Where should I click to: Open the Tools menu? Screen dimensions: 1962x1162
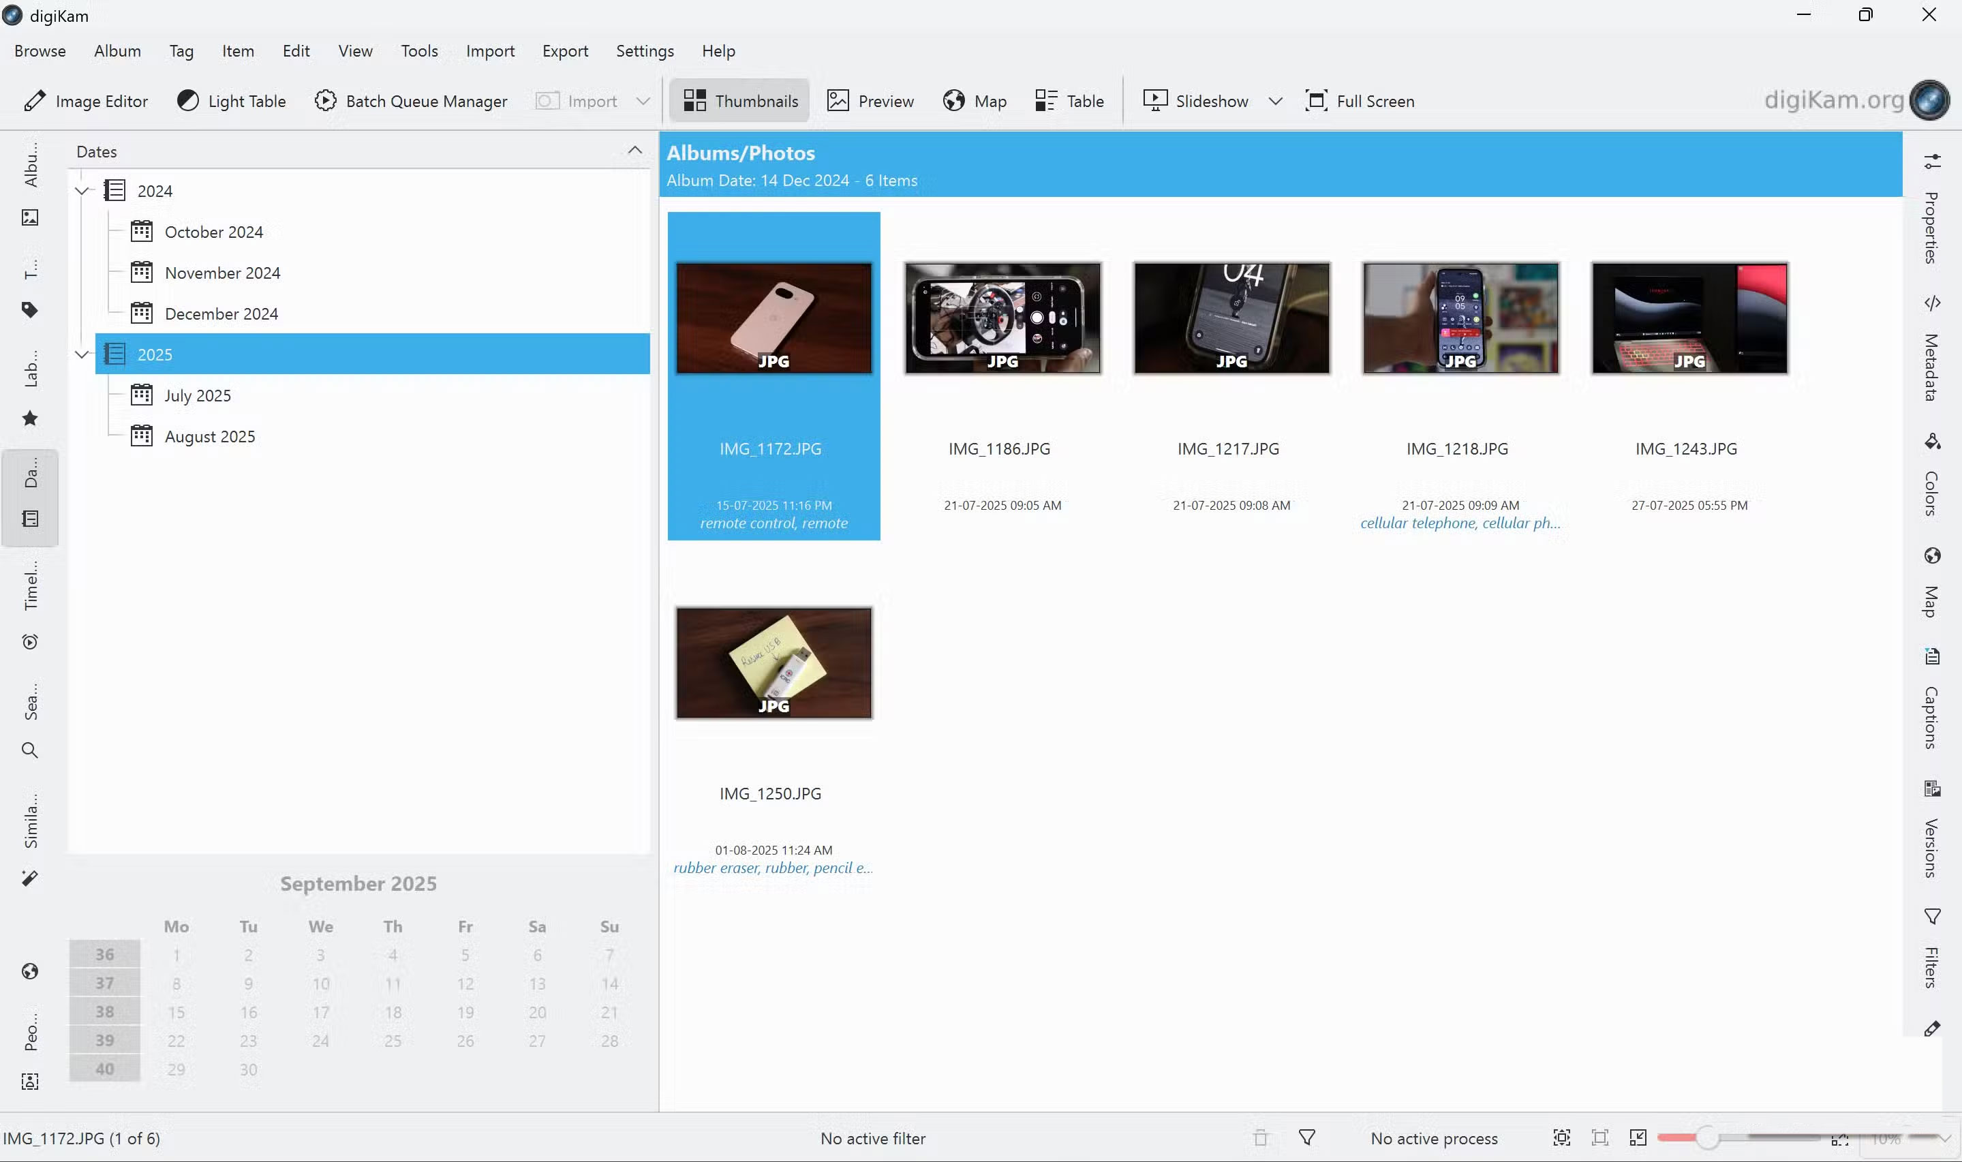(419, 51)
